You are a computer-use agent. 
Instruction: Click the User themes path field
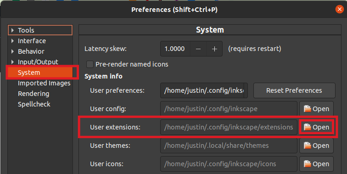229,146
